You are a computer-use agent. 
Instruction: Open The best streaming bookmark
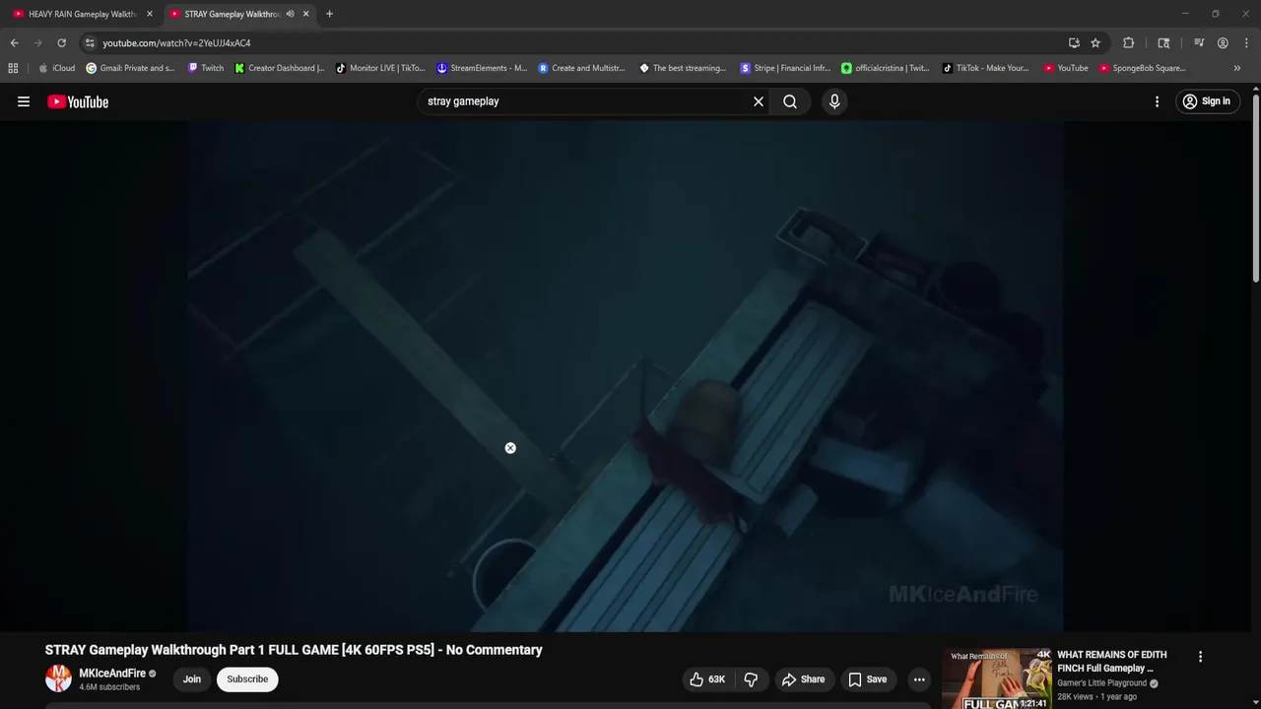coord(683,68)
